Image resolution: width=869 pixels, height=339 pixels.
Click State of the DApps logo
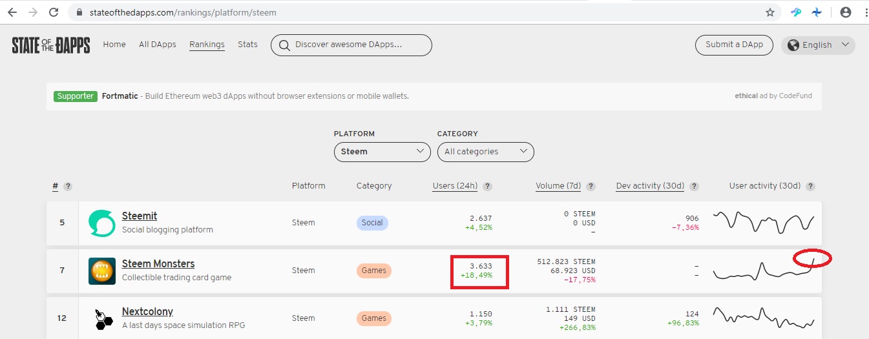tap(51, 45)
